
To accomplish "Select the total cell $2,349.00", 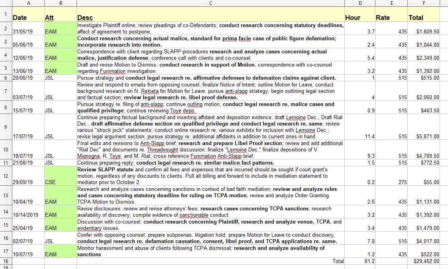I will click(424, 55).
